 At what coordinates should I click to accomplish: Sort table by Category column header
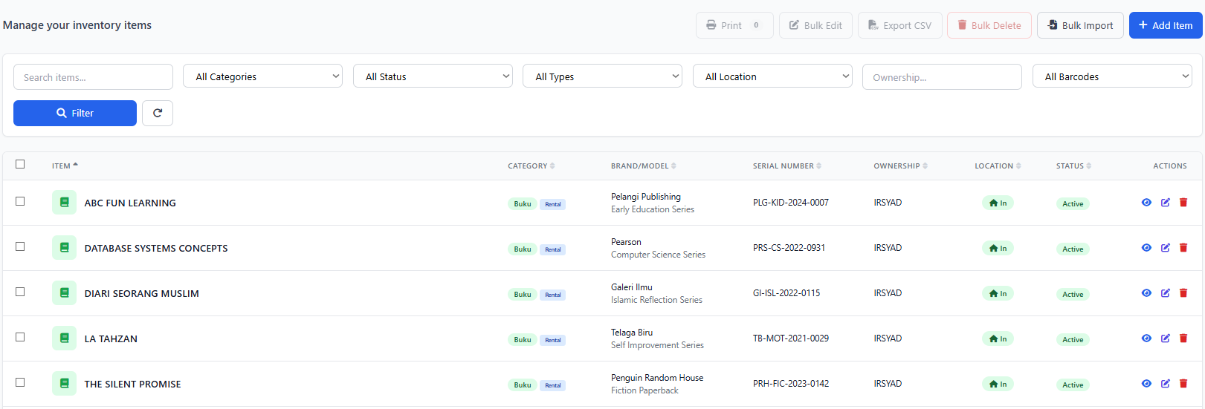coord(531,166)
